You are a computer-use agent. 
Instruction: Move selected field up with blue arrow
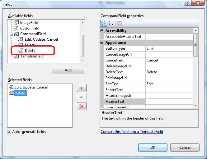coord(82,88)
